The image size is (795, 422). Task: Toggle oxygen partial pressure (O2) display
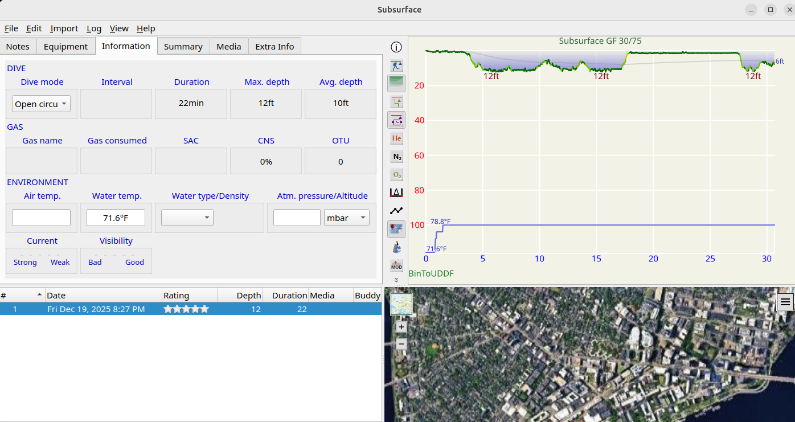396,174
